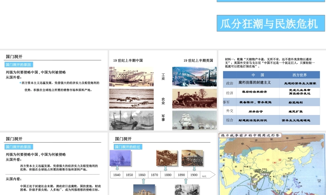Open the Chinese hand-loom workshop image
The height and width of the screenshot is (195, 326).
tap(131, 77)
